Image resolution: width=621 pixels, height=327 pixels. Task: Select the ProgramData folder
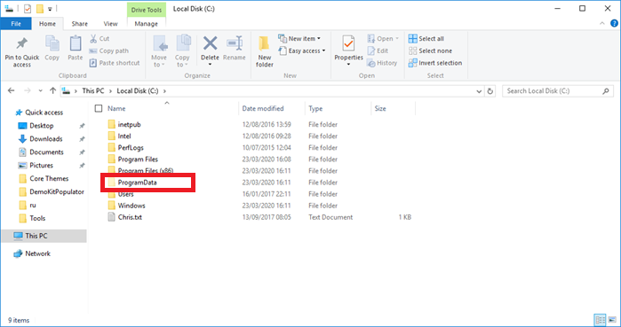[137, 183]
